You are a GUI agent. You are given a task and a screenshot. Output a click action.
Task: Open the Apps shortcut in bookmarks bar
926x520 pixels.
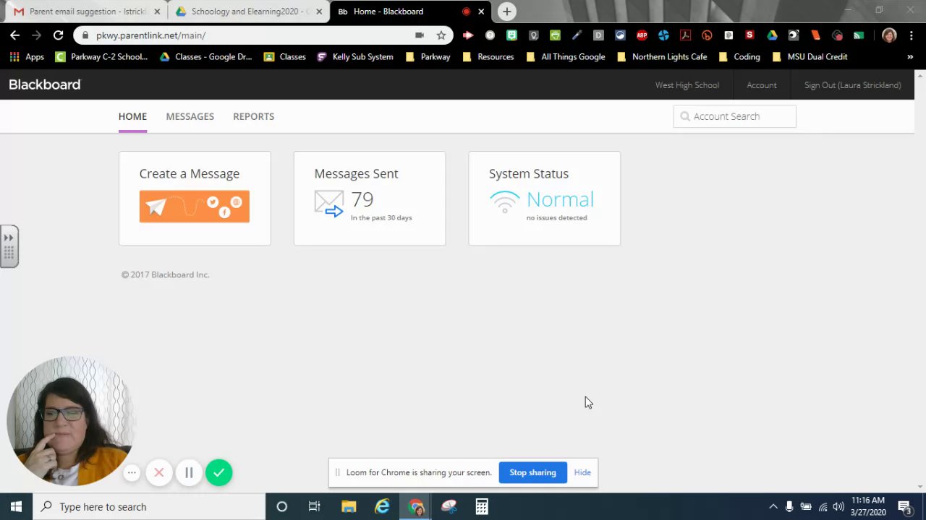coord(27,56)
